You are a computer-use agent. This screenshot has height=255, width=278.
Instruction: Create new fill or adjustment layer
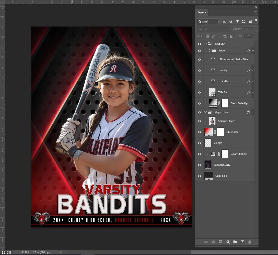(x=228, y=242)
